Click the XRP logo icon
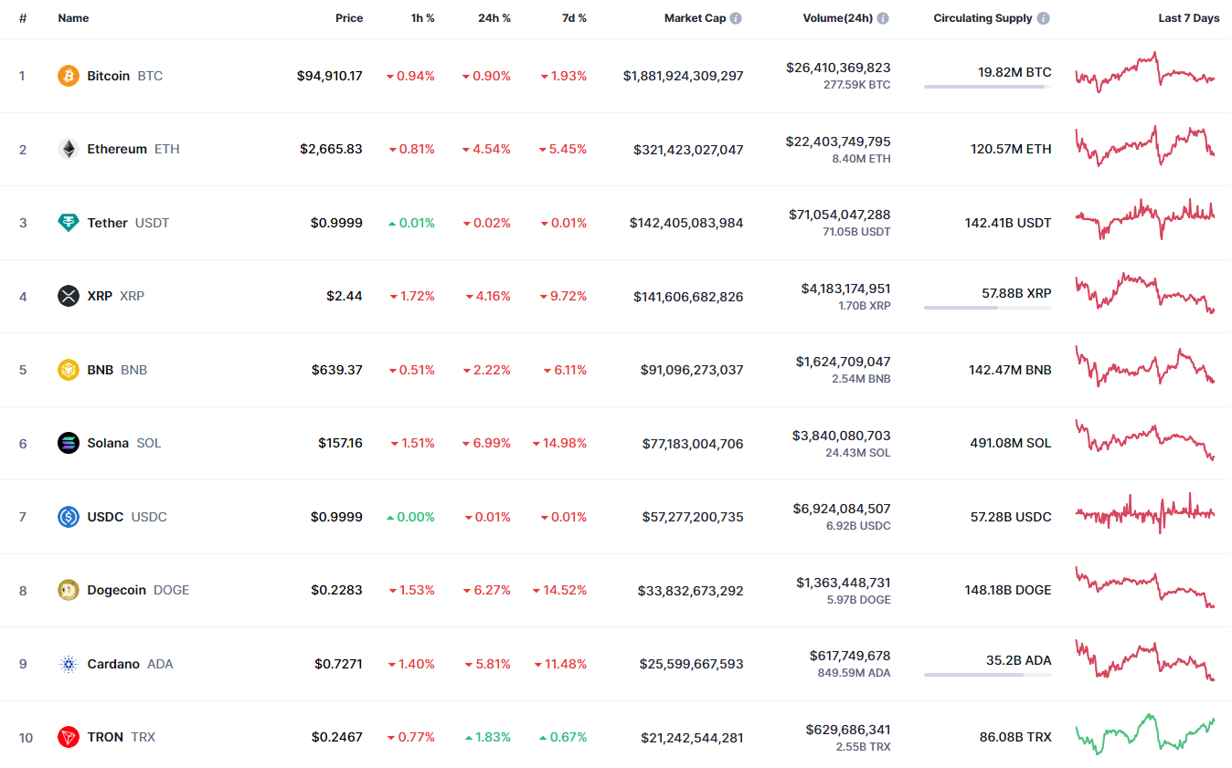This screenshot has width=1232, height=768. pos(69,296)
